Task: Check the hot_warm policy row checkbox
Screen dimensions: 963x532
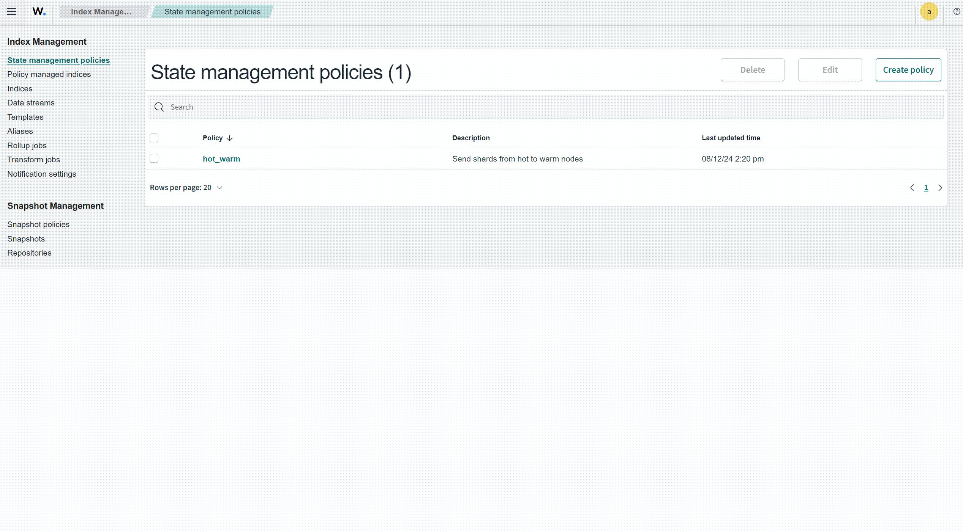Action: (x=154, y=159)
